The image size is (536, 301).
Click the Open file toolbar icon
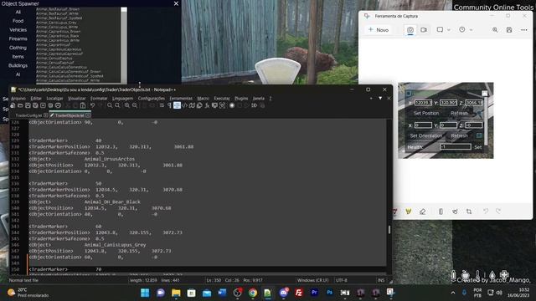20,105
